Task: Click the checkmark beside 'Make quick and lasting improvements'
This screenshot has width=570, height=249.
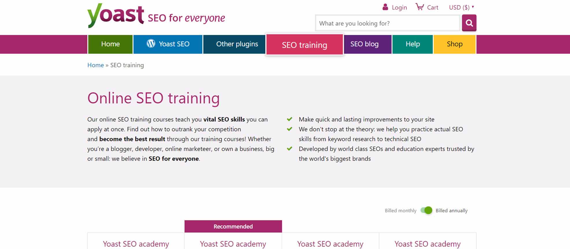Action: pyautogui.click(x=289, y=119)
